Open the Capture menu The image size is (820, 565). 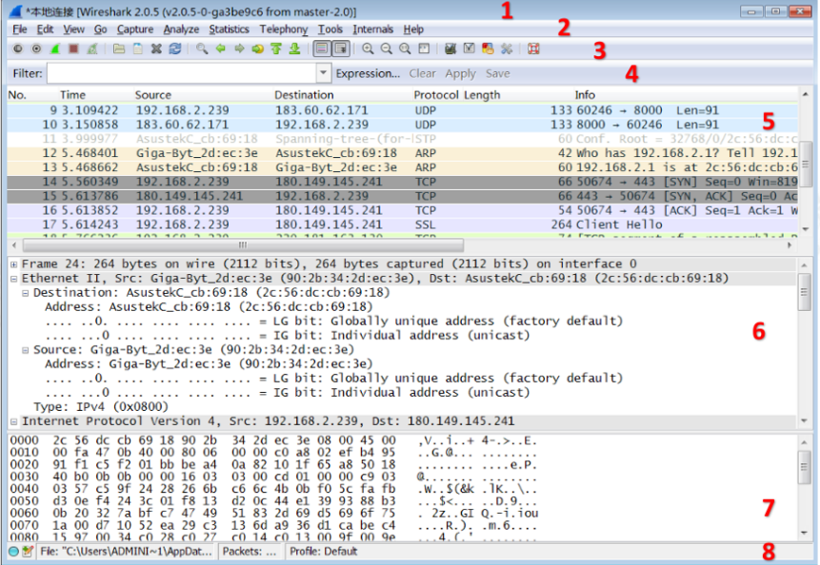[x=135, y=29]
